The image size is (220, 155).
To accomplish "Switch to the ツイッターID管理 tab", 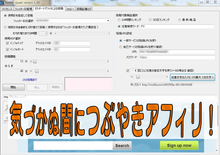I will (23, 9).
